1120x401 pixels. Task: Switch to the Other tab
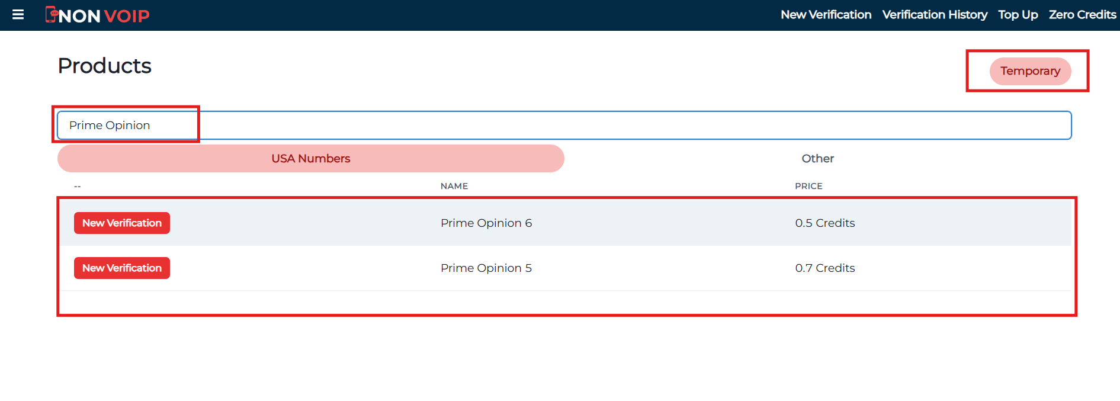[x=817, y=158]
